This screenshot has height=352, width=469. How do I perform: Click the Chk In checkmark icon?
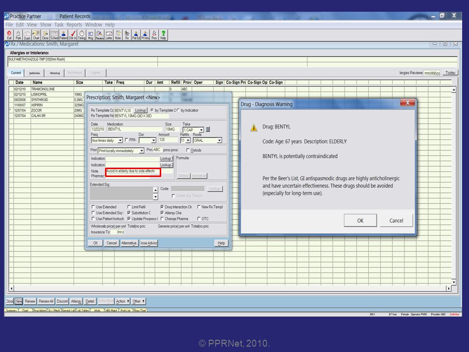[x=73, y=35]
